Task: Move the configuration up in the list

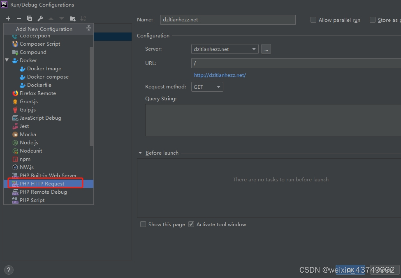Action: coord(51,19)
